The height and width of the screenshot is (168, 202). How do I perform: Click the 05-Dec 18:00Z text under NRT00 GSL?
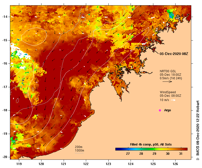click(x=171, y=75)
